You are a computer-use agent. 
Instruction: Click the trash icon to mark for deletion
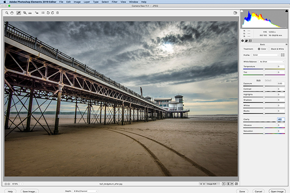click(58, 13)
